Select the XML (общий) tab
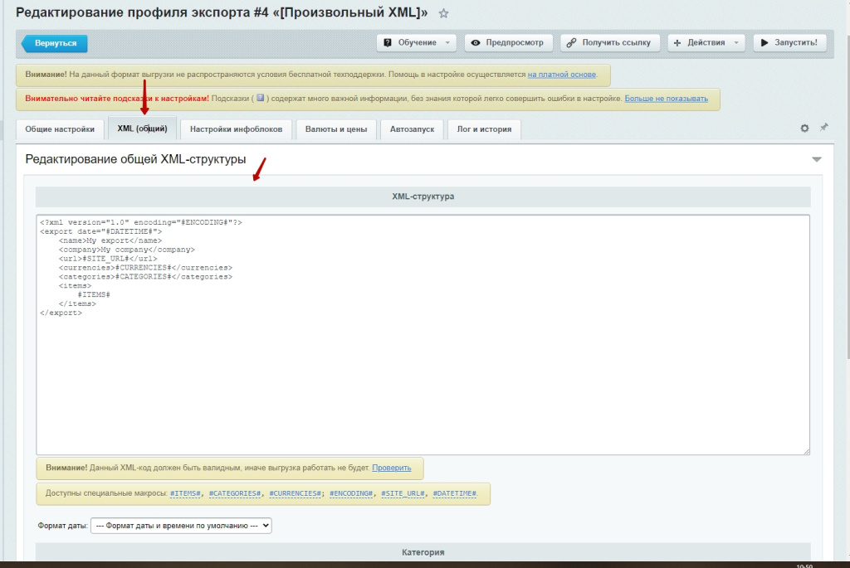This screenshot has width=850, height=568. coord(142,129)
